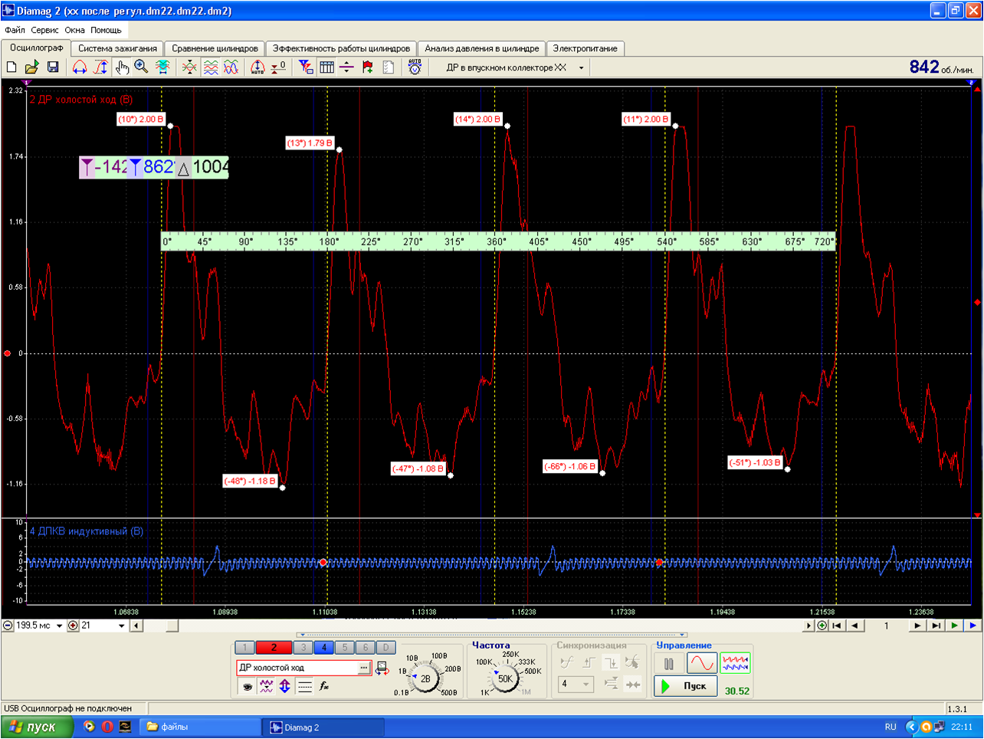Open the Окна menu

tap(75, 30)
